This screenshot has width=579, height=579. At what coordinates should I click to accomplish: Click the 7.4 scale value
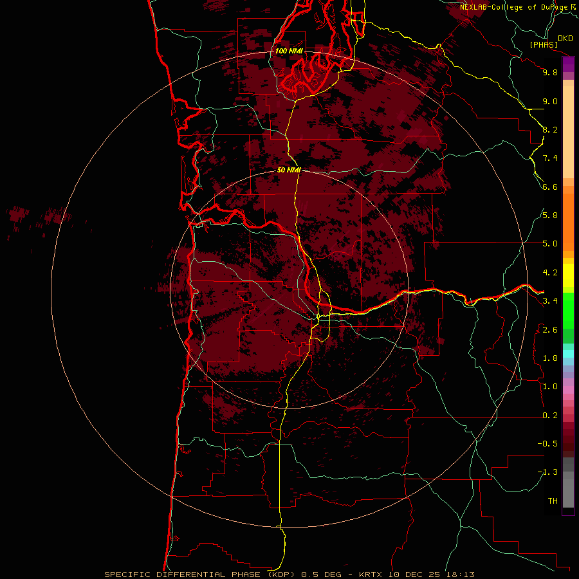tap(550, 158)
